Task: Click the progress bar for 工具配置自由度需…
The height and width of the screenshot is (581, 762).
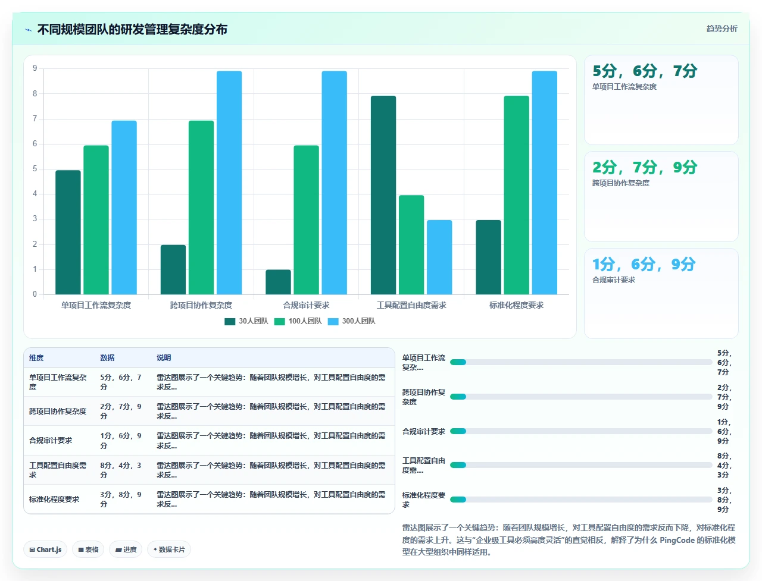Action: pos(581,465)
